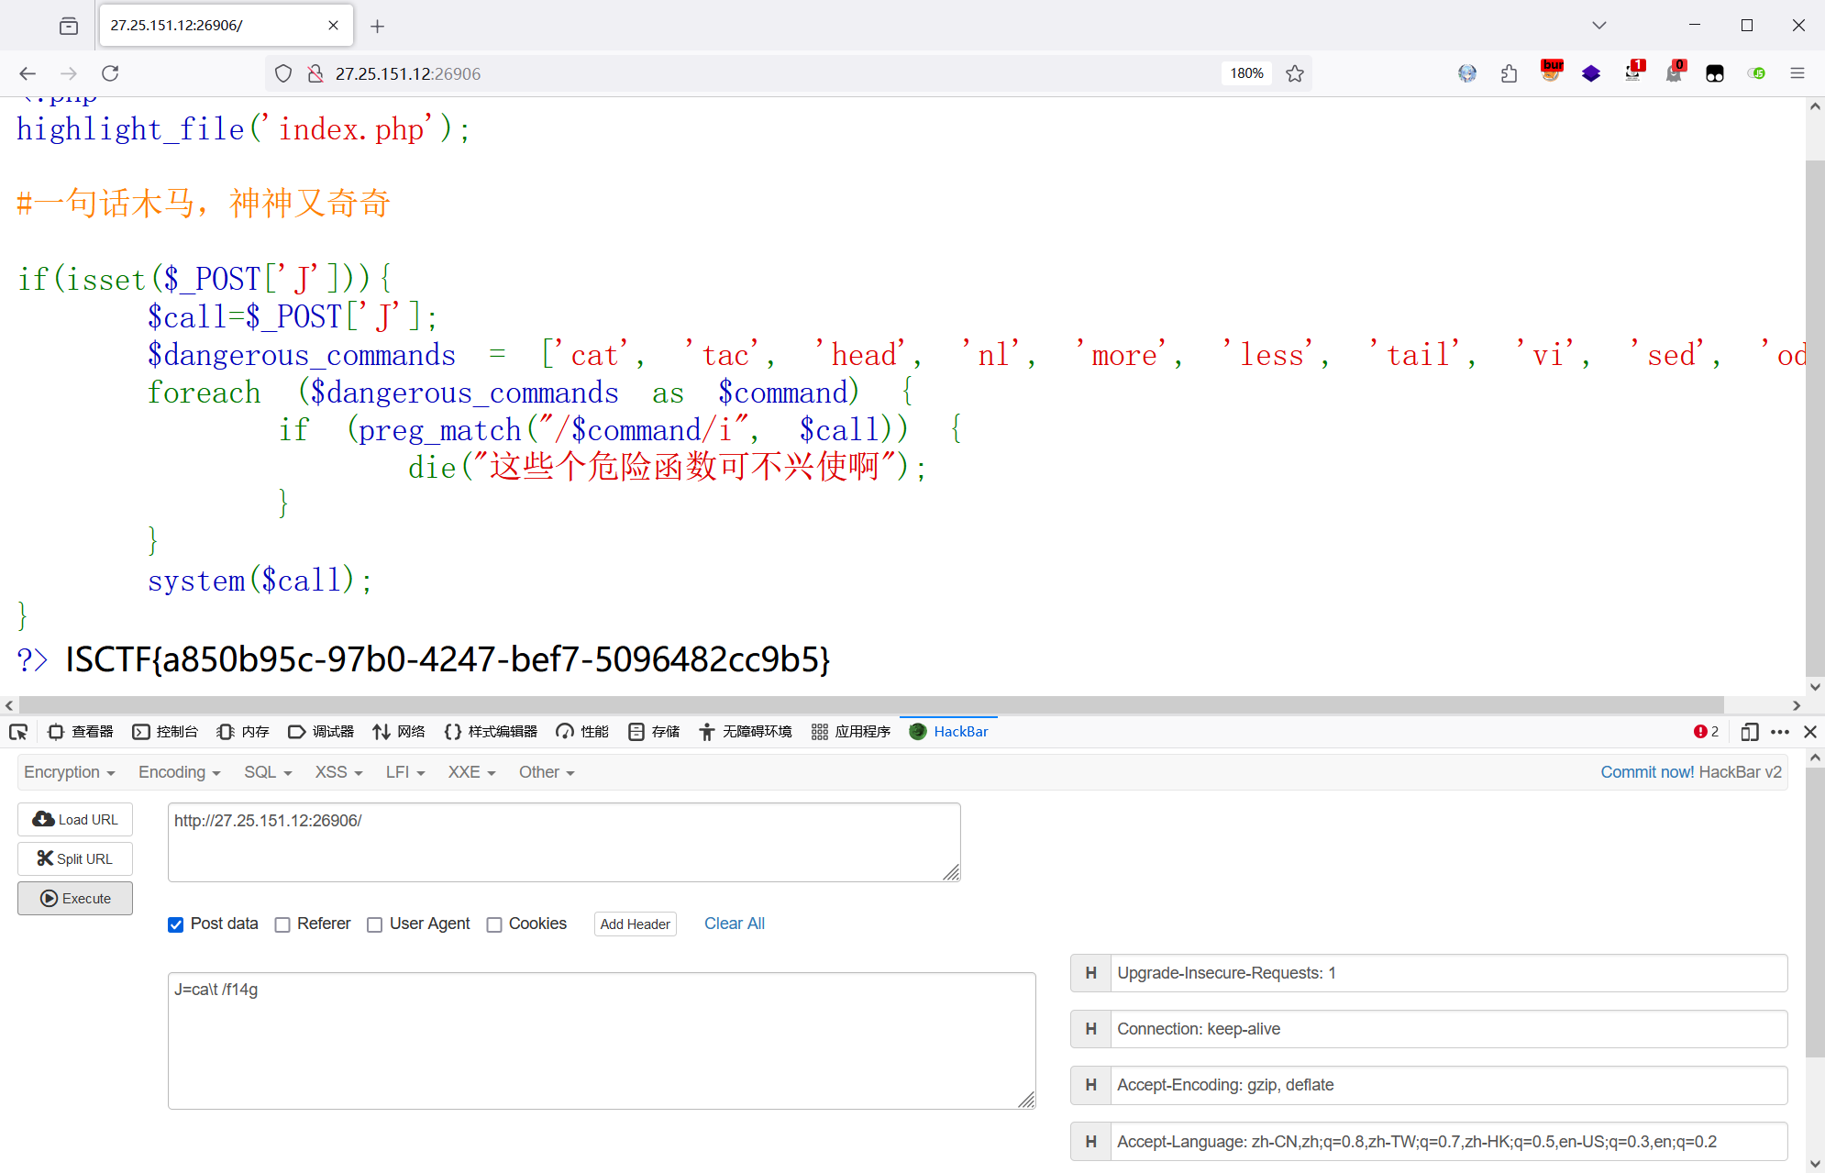
Task: Switch to the 查看器 inspector tab
Action: pos(81,731)
